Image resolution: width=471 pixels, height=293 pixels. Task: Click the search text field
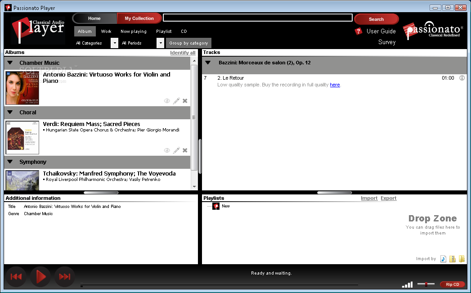(x=257, y=18)
